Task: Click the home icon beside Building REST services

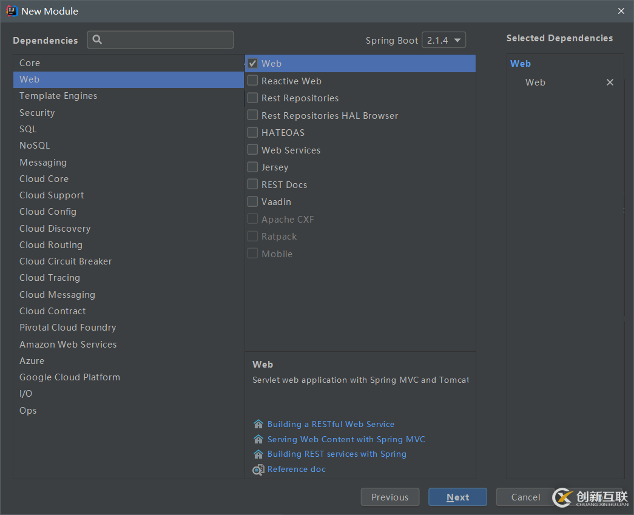Action: pos(258,454)
